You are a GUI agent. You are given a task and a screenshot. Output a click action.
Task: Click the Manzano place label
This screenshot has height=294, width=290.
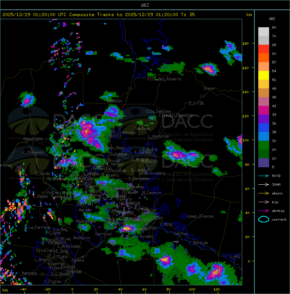tap(29, 273)
